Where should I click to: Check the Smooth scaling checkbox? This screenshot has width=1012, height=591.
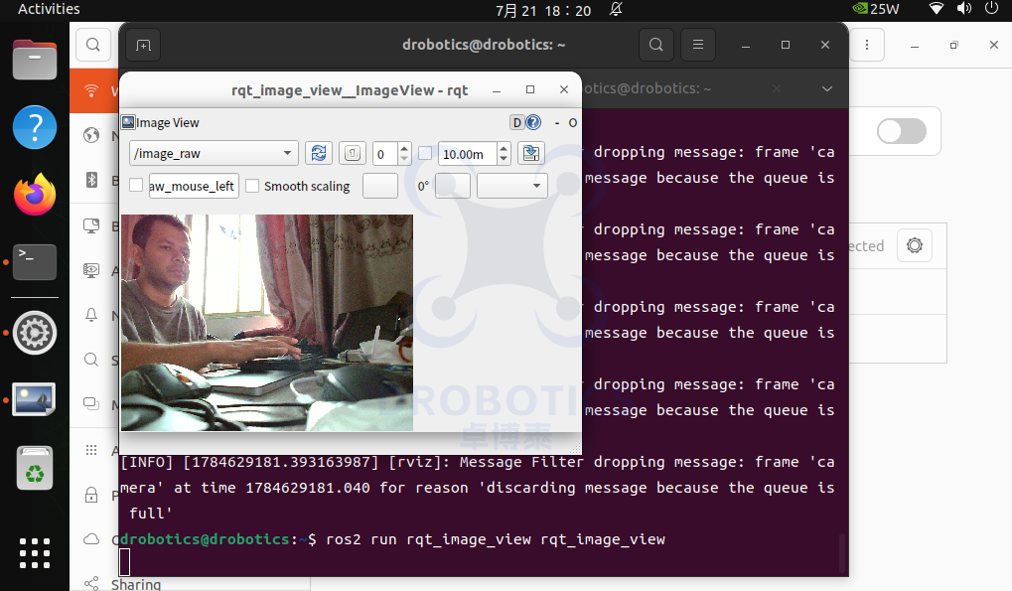(x=252, y=186)
